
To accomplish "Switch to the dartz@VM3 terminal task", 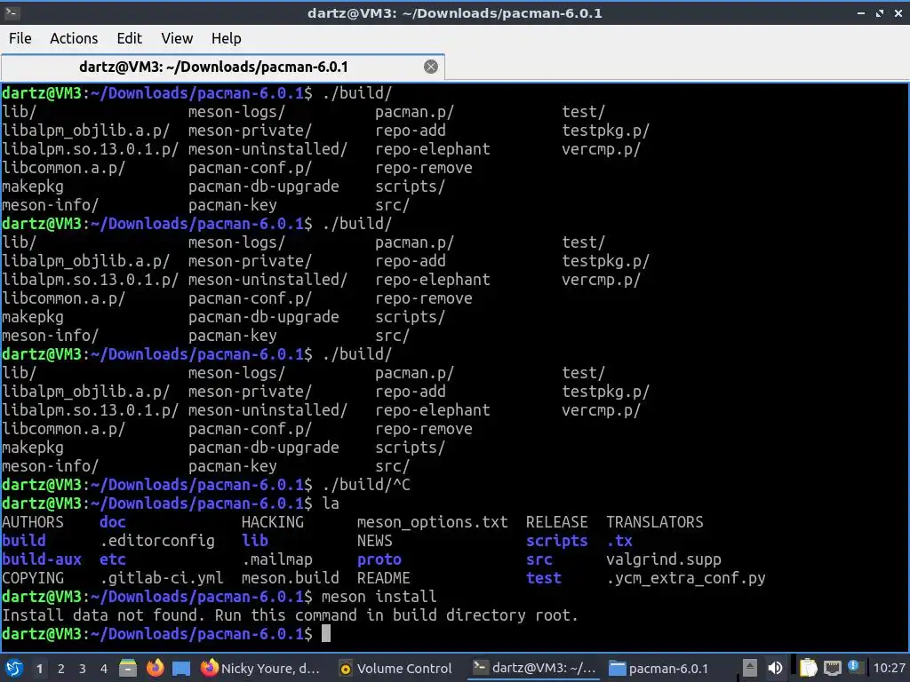I will [534, 668].
